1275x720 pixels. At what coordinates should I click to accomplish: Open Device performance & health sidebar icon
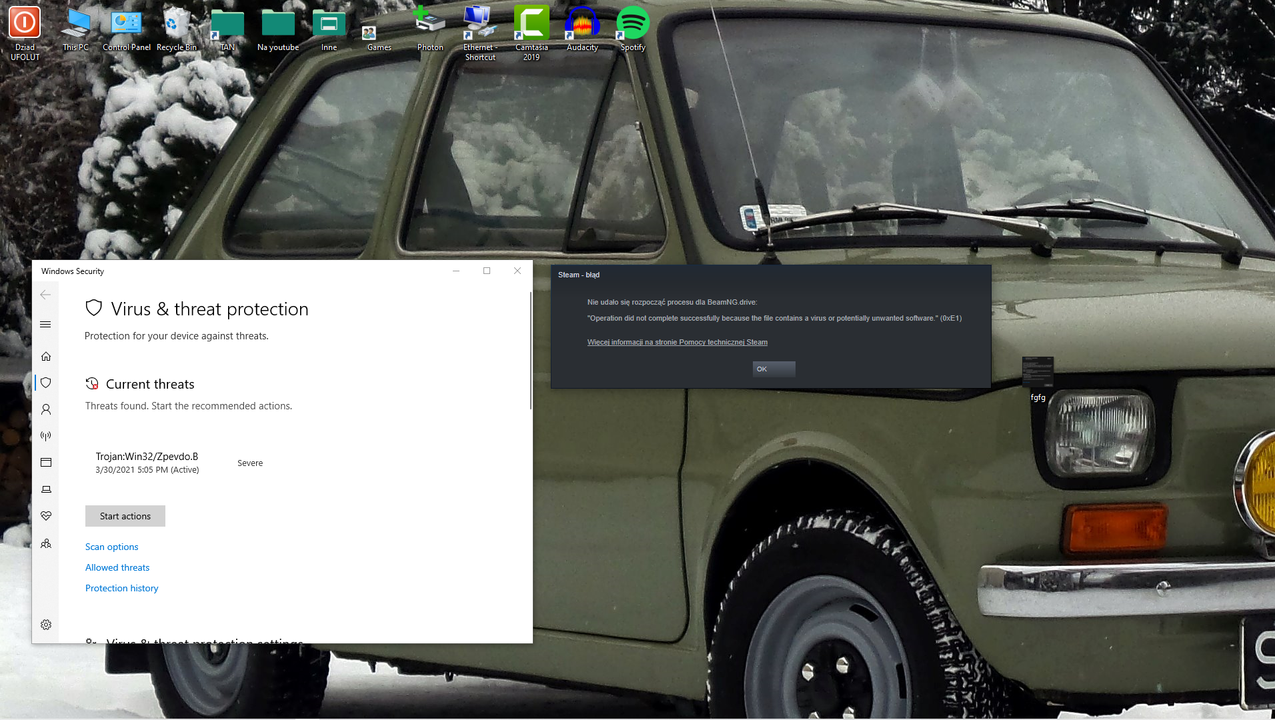click(x=46, y=516)
